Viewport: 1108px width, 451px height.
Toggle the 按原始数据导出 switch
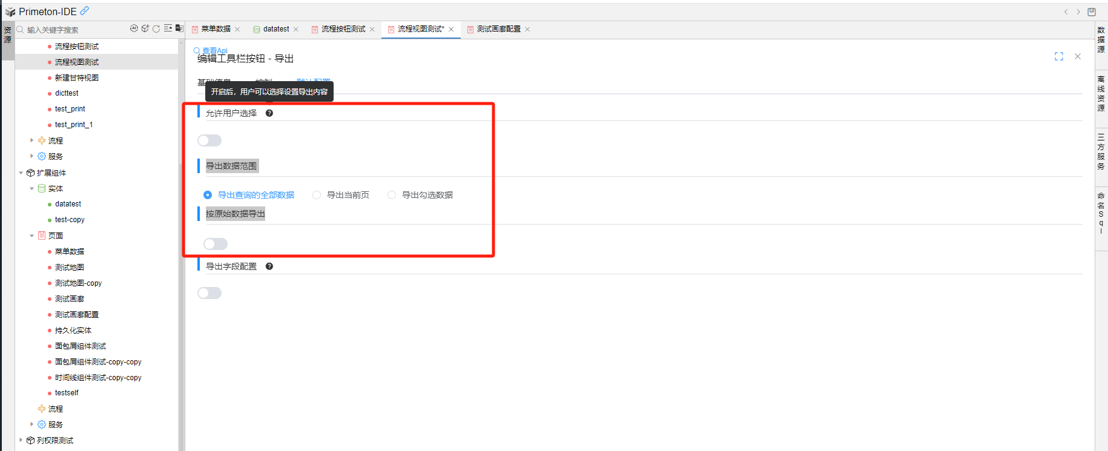pyautogui.click(x=216, y=244)
